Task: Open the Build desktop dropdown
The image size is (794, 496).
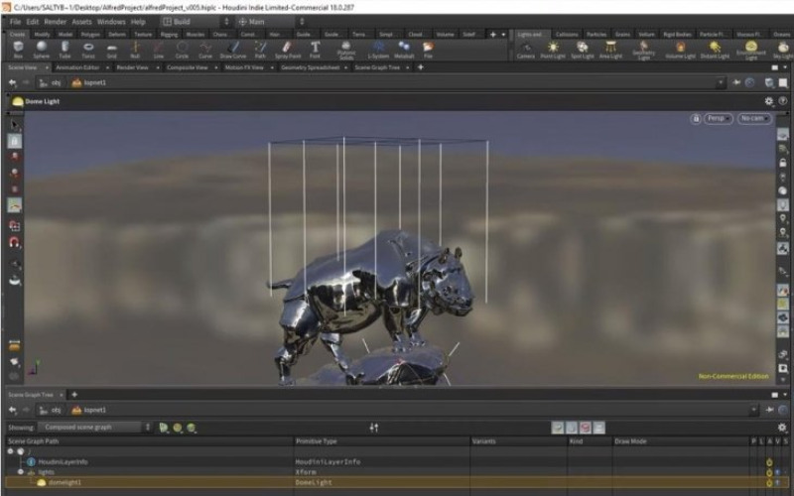Action: click(x=197, y=21)
